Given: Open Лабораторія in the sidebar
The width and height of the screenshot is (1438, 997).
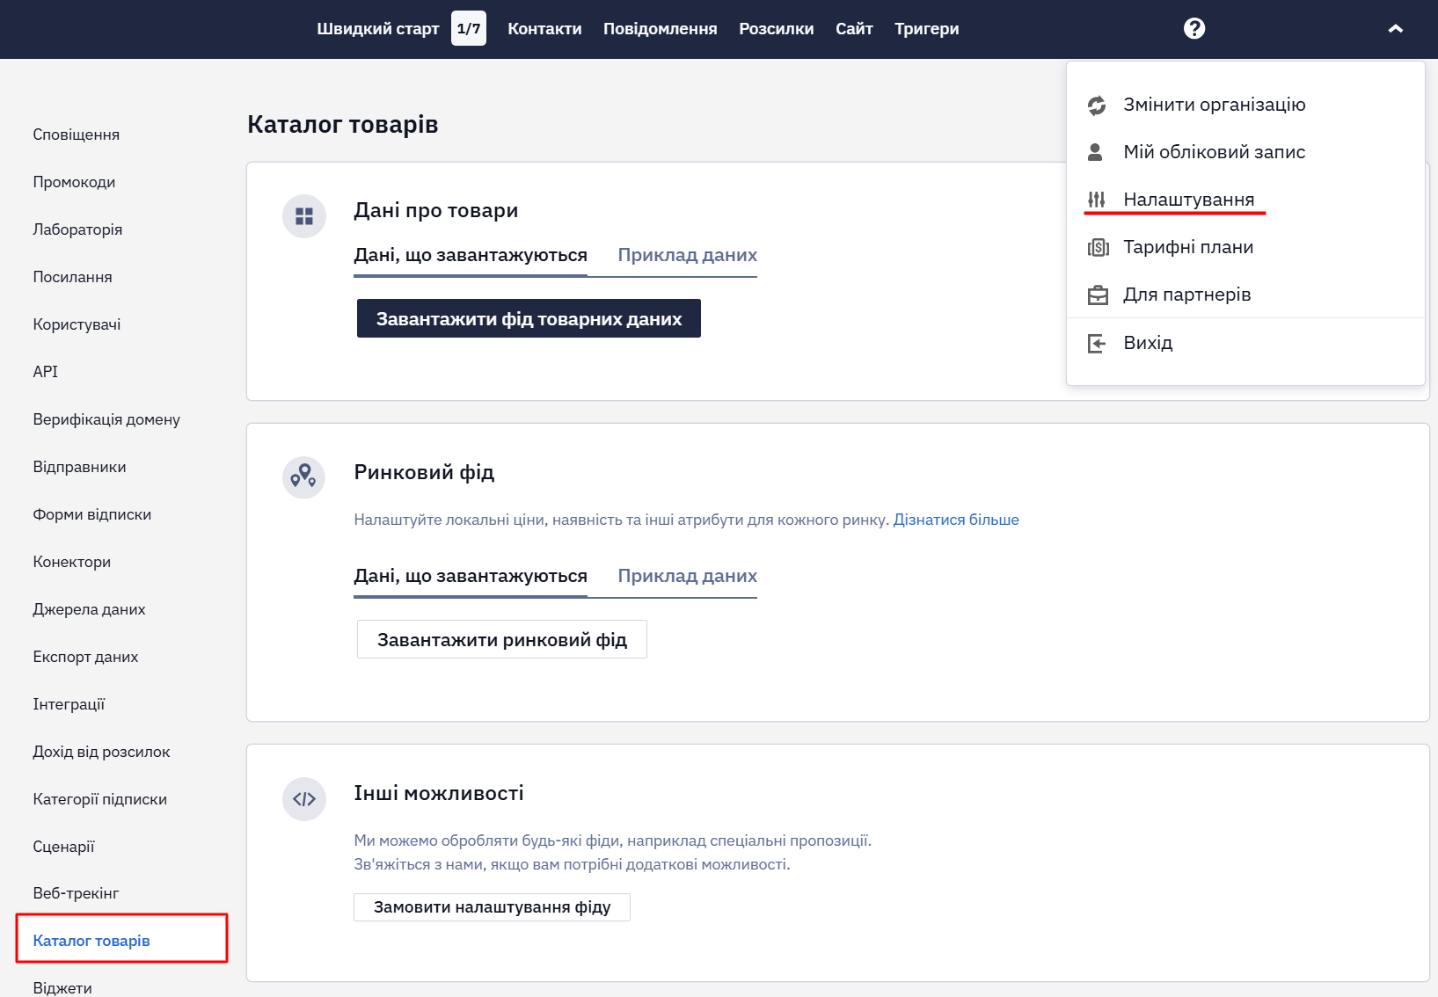Looking at the screenshot, I should (x=77, y=229).
